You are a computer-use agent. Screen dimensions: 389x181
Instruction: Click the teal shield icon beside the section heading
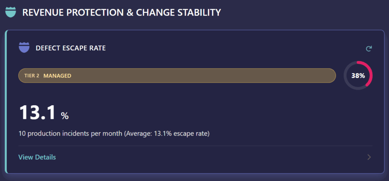pyautogui.click(x=11, y=12)
